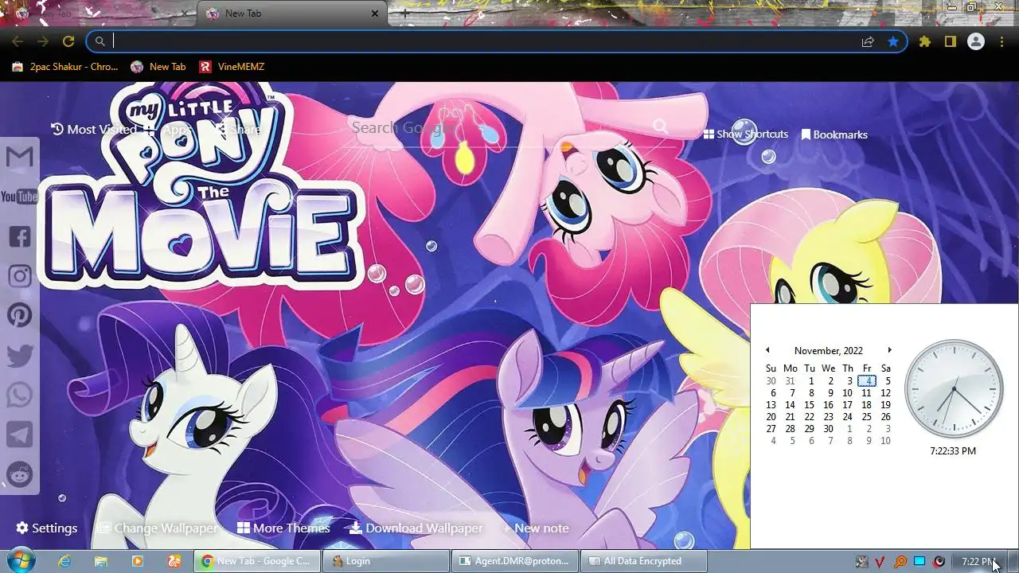Open Instagram from the left sidebar

[x=19, y=276]
